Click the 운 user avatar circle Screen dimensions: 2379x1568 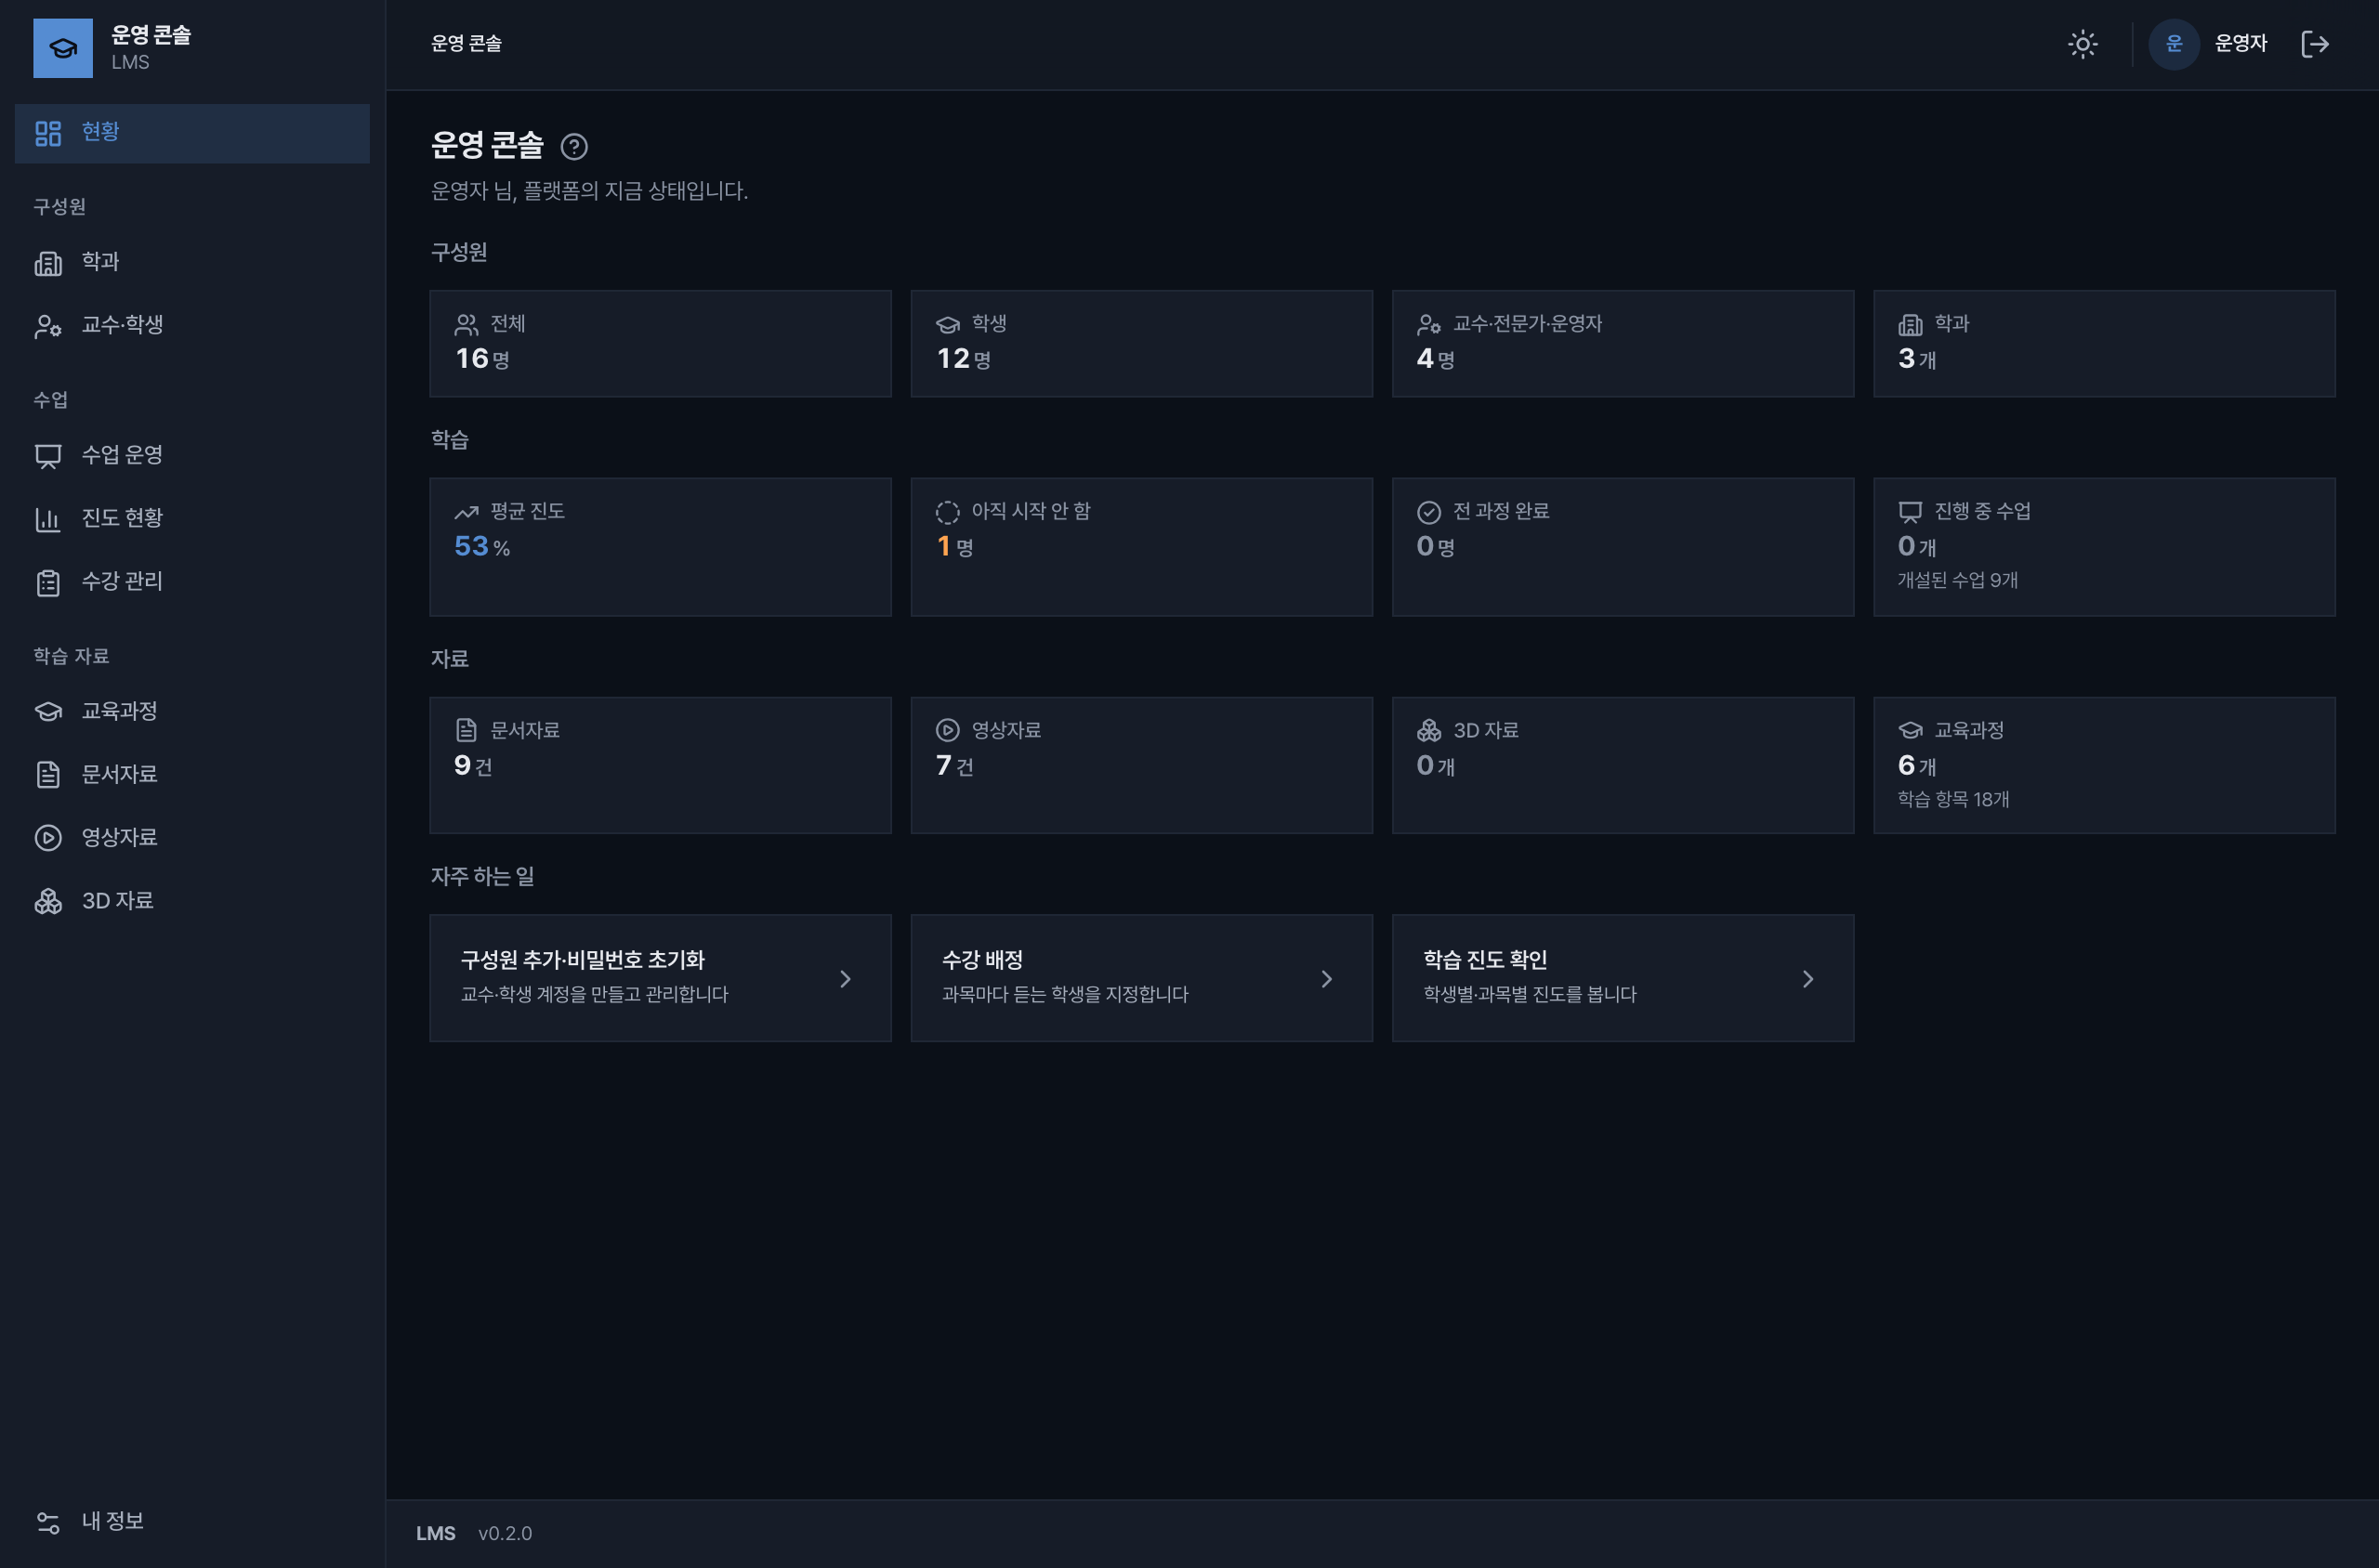(x=2173, y=44)
